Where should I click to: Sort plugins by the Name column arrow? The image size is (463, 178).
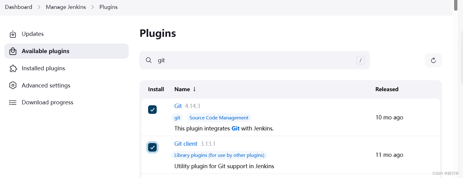[x=194, y=89]
